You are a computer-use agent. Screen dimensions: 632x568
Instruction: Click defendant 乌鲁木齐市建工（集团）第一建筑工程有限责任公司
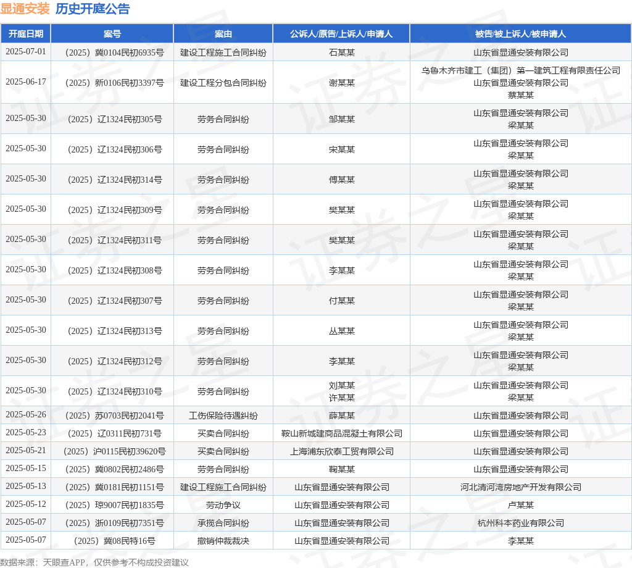(521, 70)
